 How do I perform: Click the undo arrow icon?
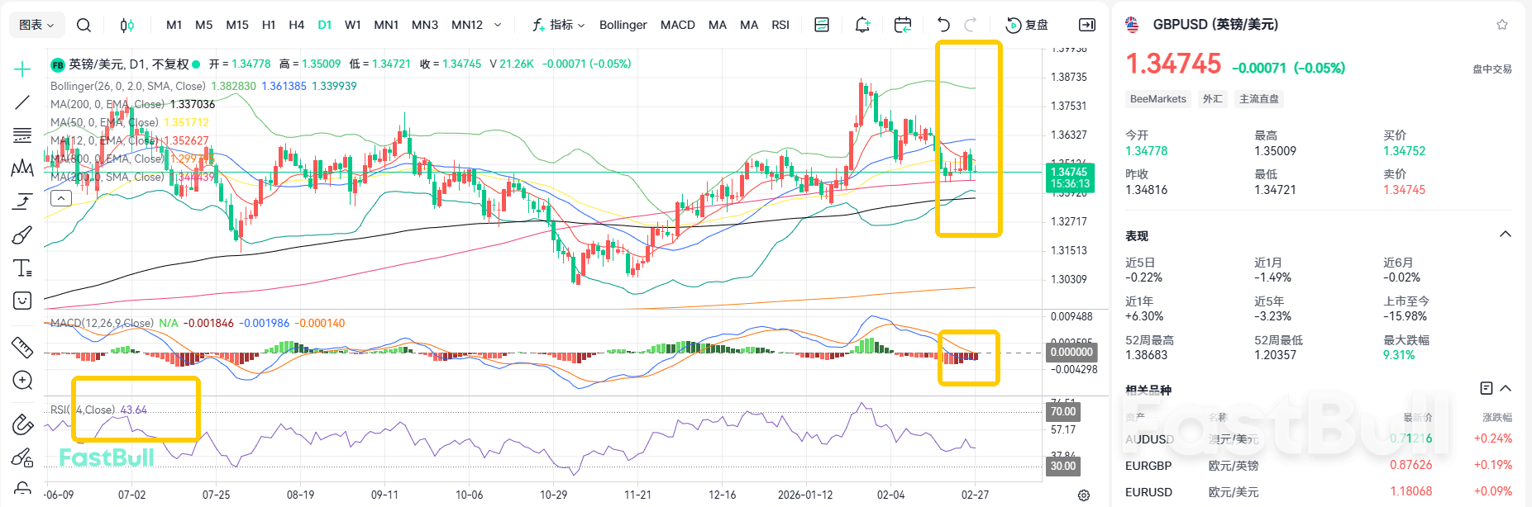click(943, 25)
